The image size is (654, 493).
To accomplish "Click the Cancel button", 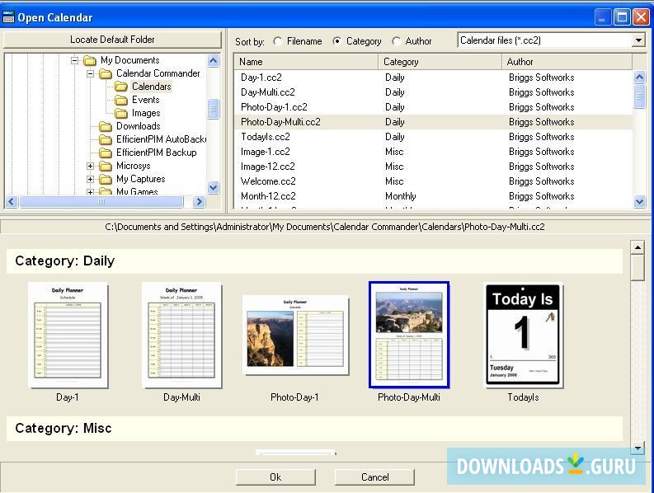I will pos(374,477).
